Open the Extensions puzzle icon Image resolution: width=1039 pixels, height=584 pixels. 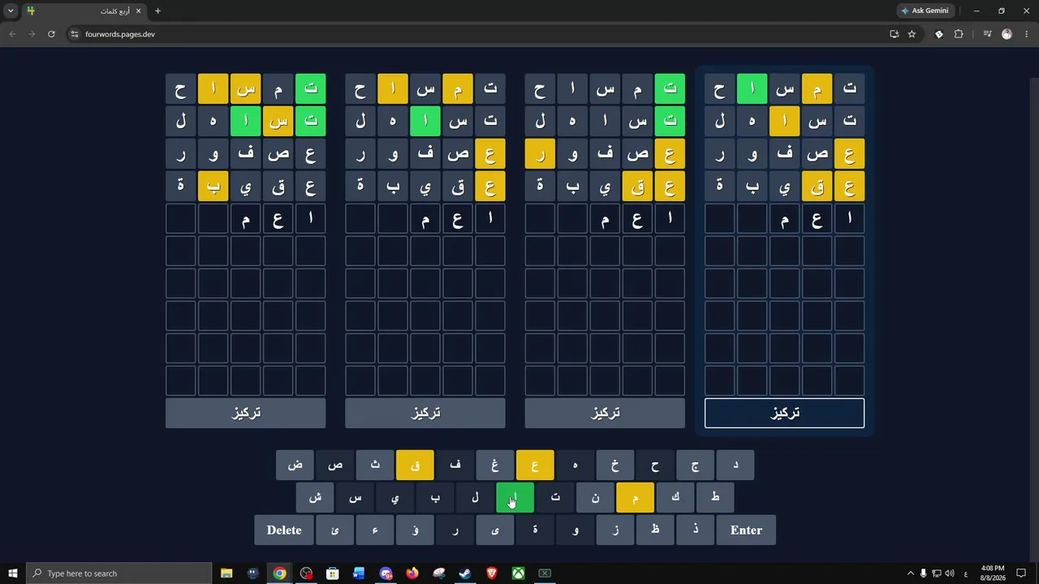tap(959, 34)
